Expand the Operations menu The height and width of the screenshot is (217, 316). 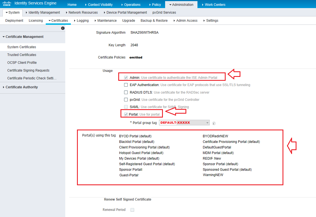coord(131,5)
